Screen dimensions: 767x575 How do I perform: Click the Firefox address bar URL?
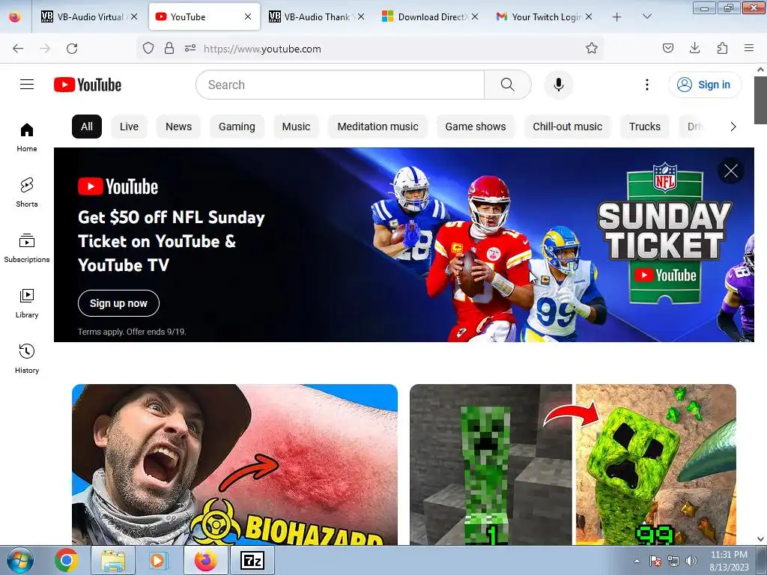pos(262,49)
